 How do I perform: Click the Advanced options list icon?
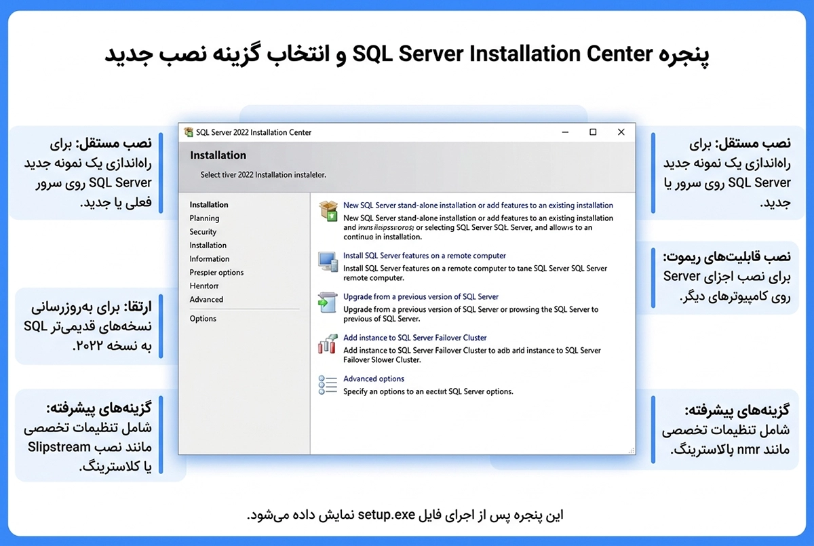[328, 385]
